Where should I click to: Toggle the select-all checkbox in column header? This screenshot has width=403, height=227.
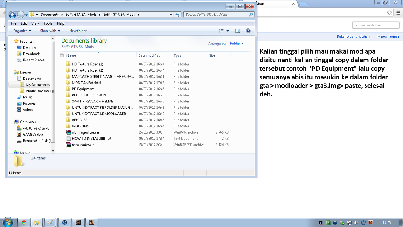(x=61, y=55)
